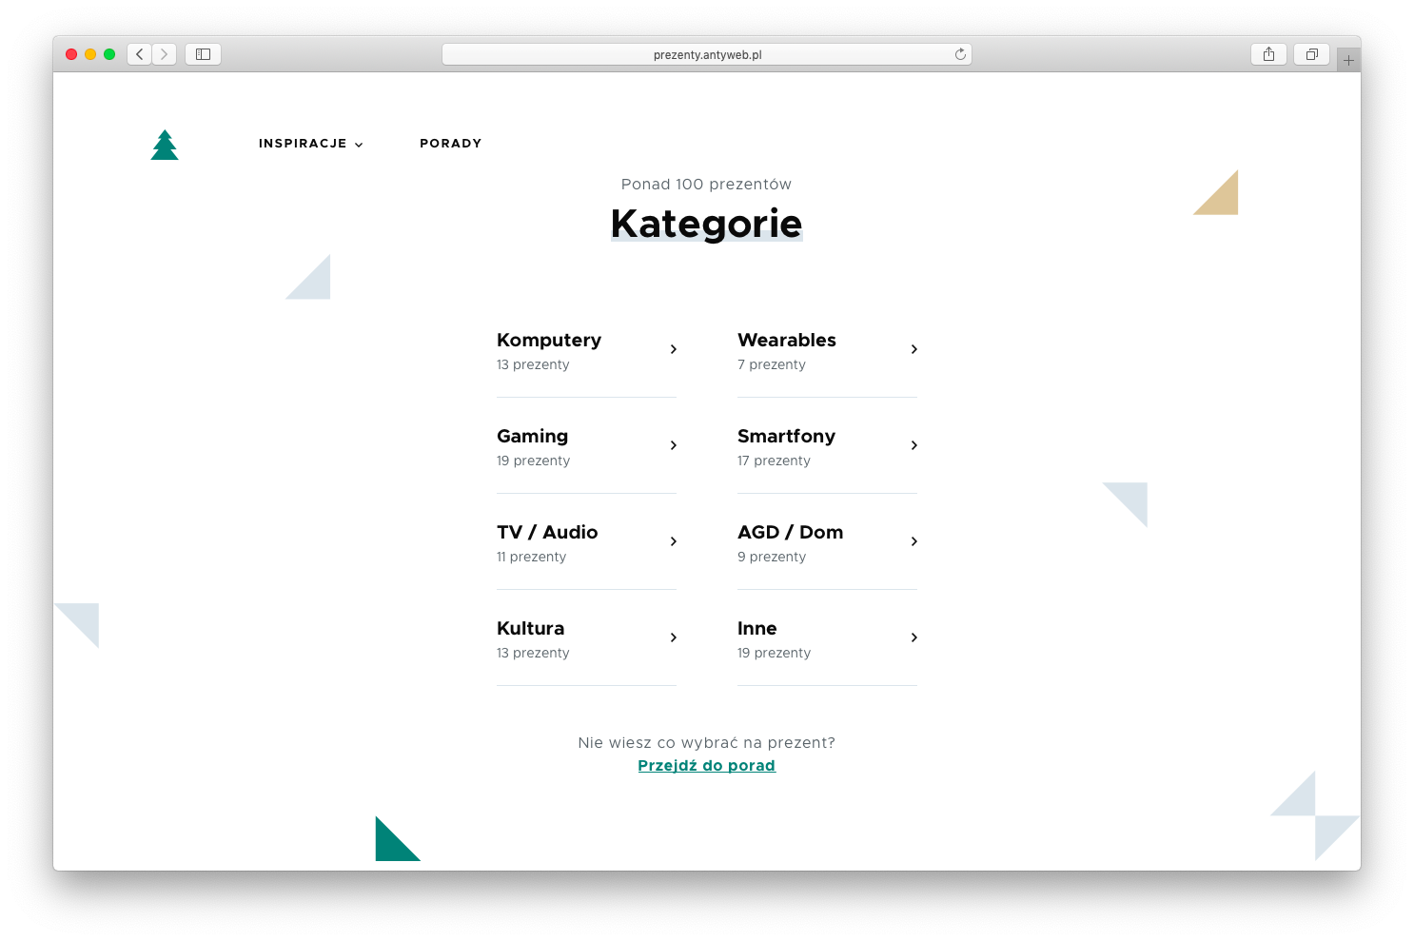Reload the page using the refresh icon
1414x941 pixels.
[x=960, y=54]
